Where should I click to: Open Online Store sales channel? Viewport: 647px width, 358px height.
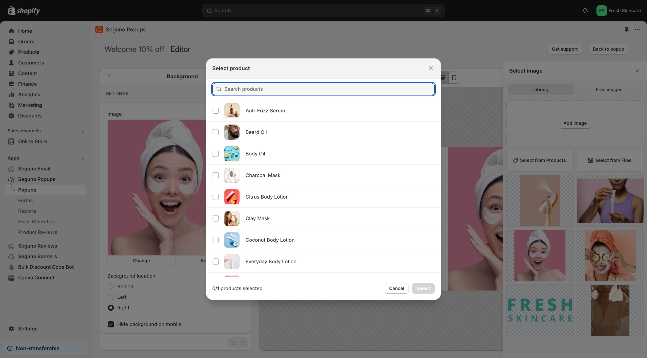[x=32, y=141]
